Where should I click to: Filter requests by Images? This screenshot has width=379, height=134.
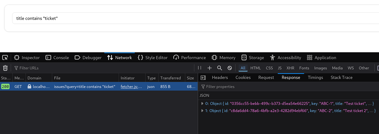321,68
